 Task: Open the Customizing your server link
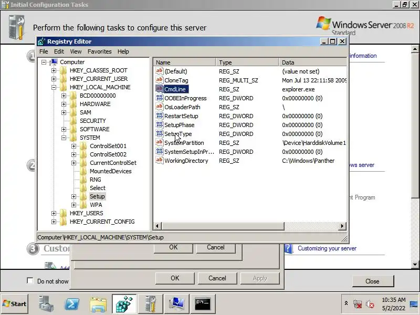tap(327, 248)
